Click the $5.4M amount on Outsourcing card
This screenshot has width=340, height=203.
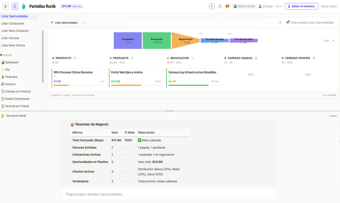[172, 81]
